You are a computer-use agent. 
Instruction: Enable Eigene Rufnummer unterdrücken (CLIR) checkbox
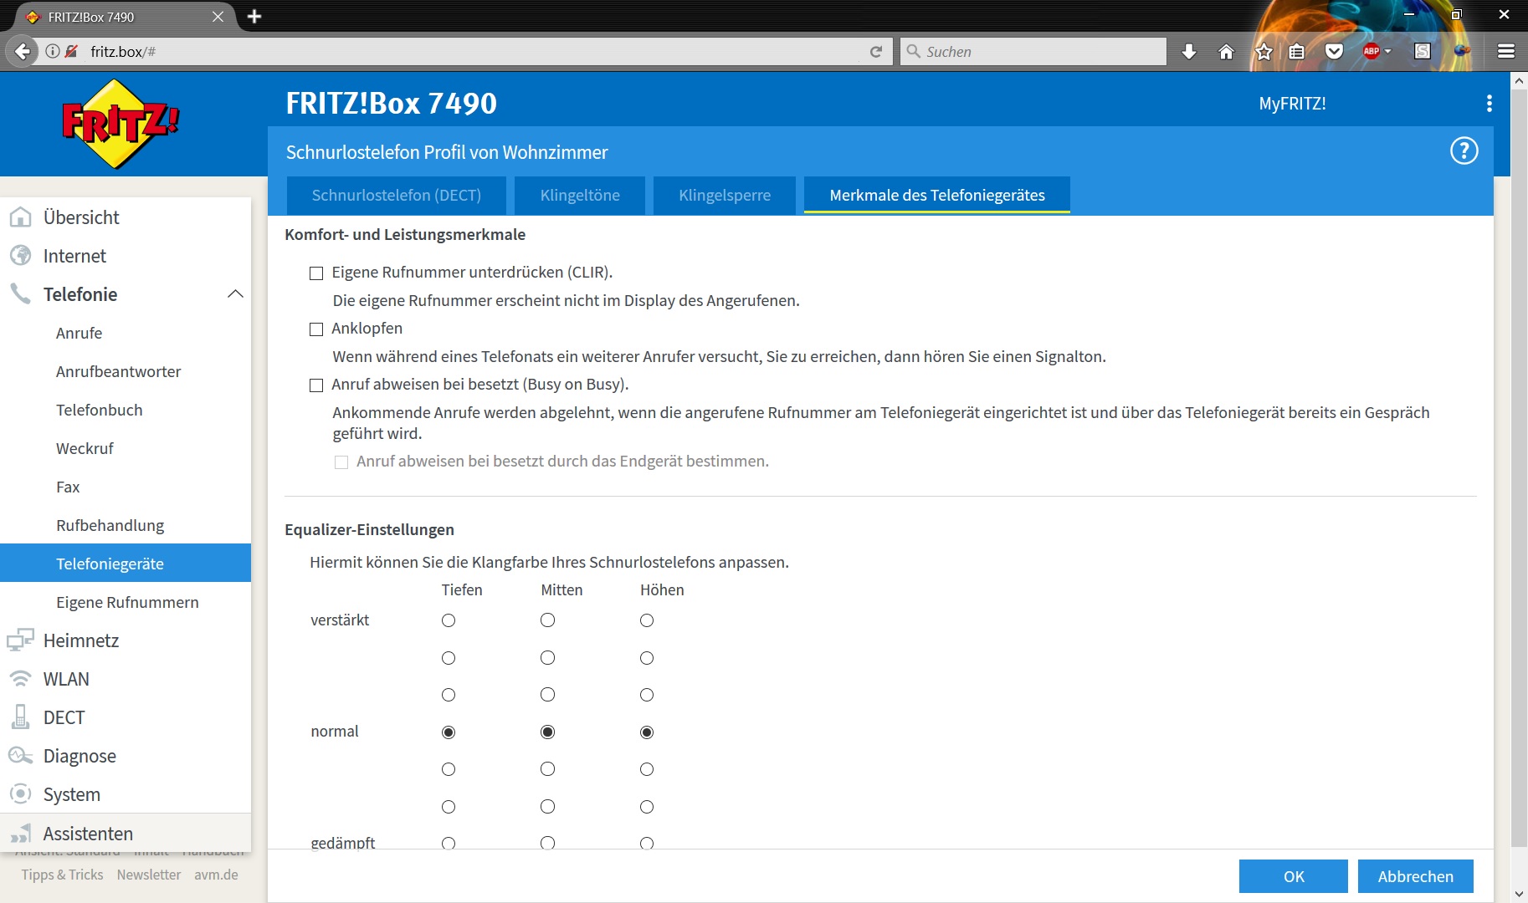[x=316, y=273]
